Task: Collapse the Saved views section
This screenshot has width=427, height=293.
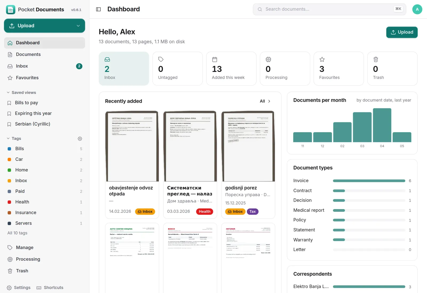Action: [21, 93]
